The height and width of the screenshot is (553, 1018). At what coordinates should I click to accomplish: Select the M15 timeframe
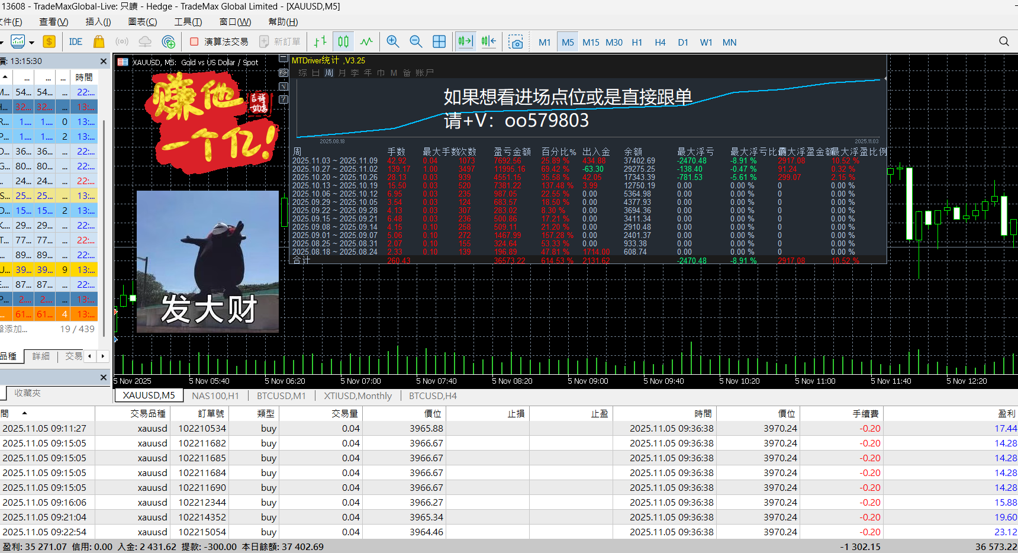591,42
